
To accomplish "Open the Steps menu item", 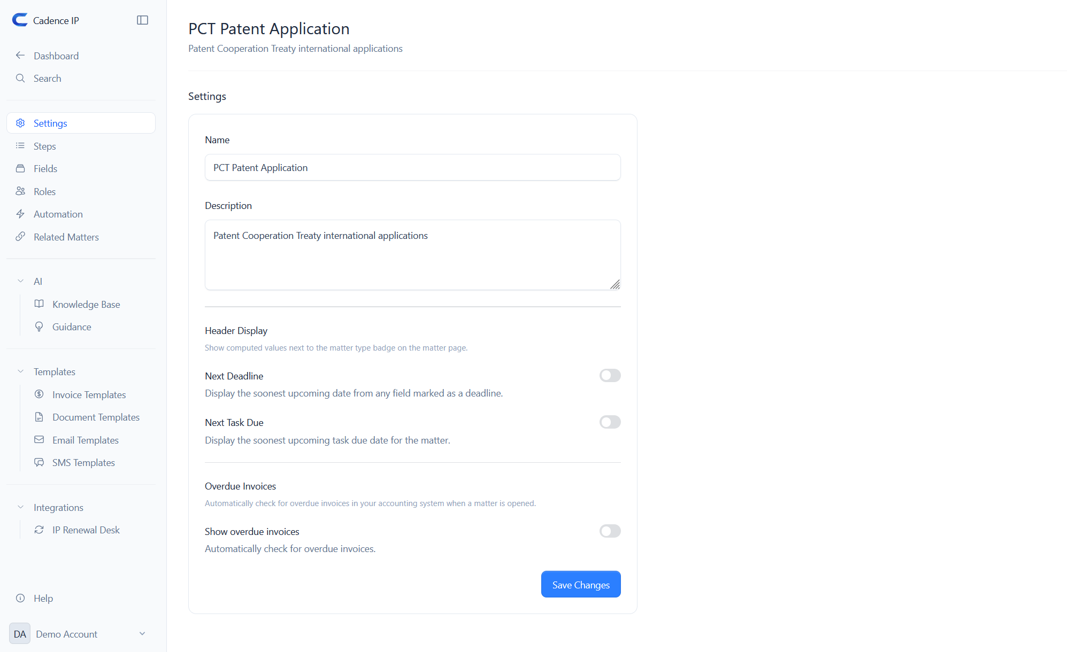I will [x=81, y=146].
